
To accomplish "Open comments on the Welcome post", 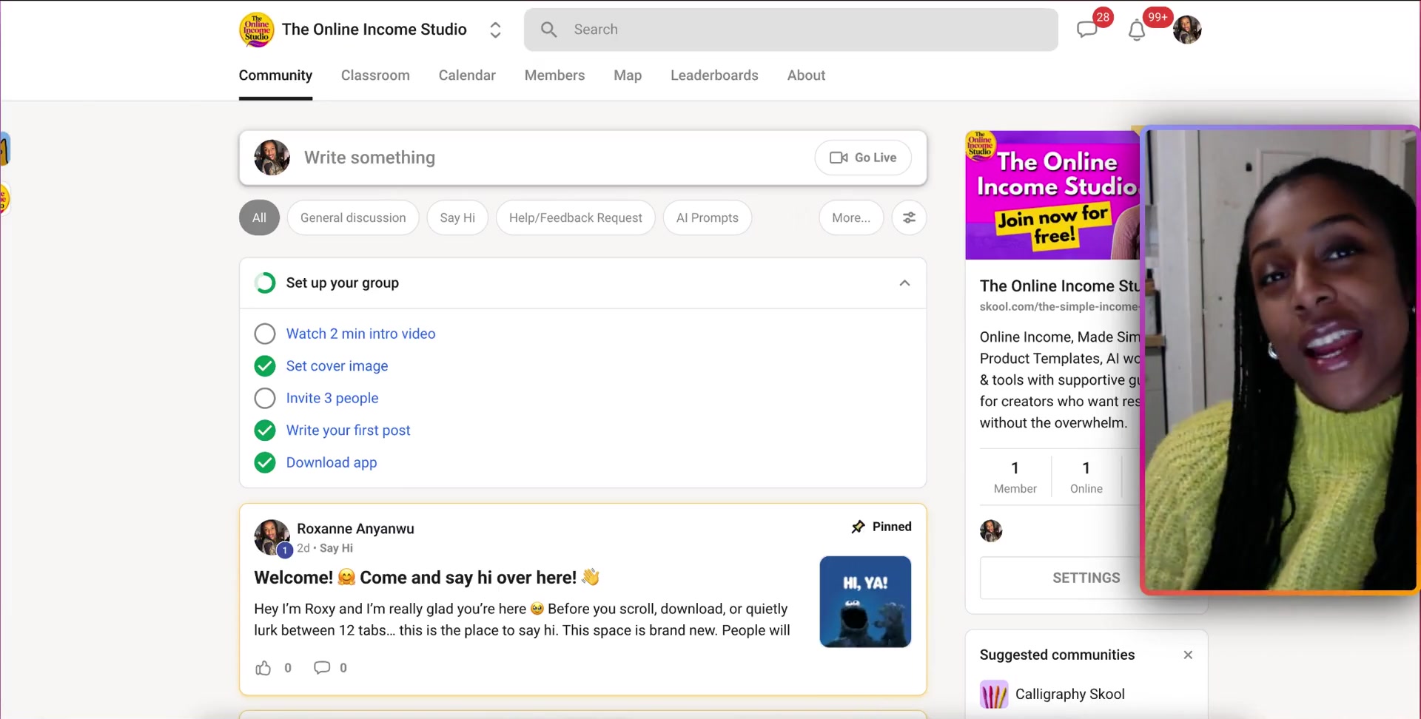I will pyautogui.click(x=322, y=668).
